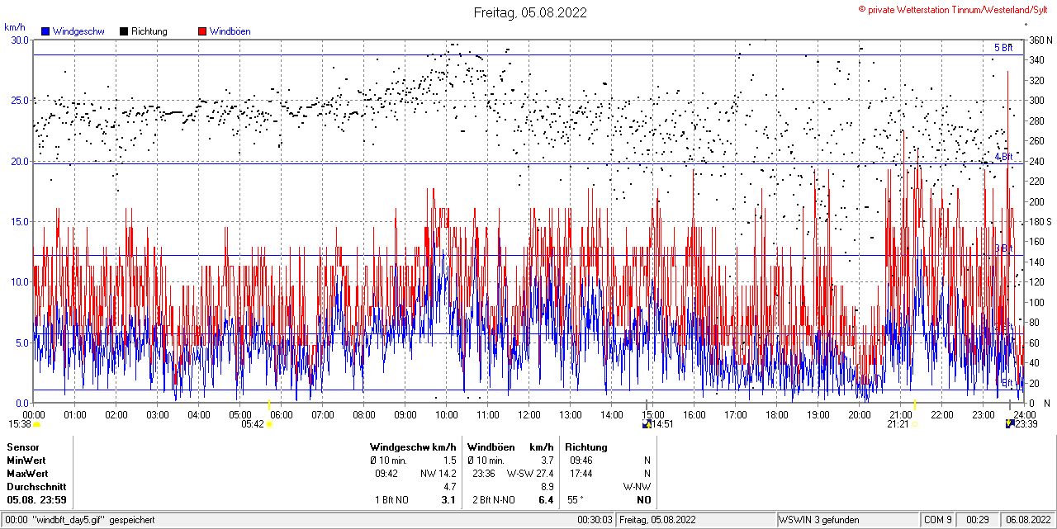Click the MaxWert row label

(x=26, y=474)
